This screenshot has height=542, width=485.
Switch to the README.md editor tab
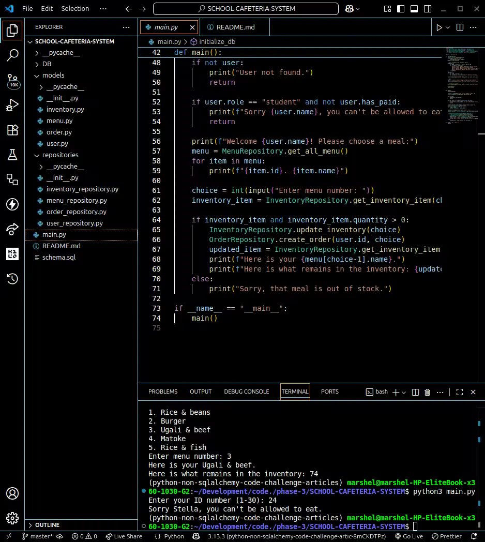pyautogui.click(x=235, y=27)
